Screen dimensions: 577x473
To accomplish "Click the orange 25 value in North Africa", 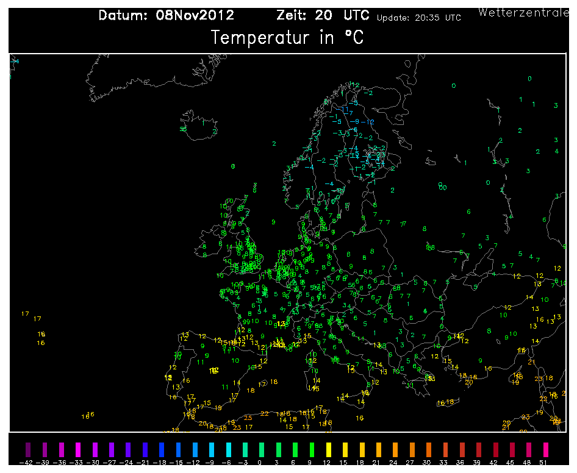I will click(248, 418).
